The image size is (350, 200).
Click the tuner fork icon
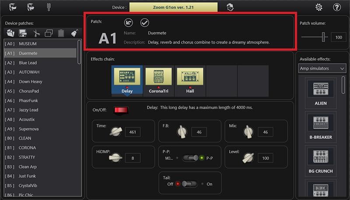pyautogui.click(x=49, y=7)
